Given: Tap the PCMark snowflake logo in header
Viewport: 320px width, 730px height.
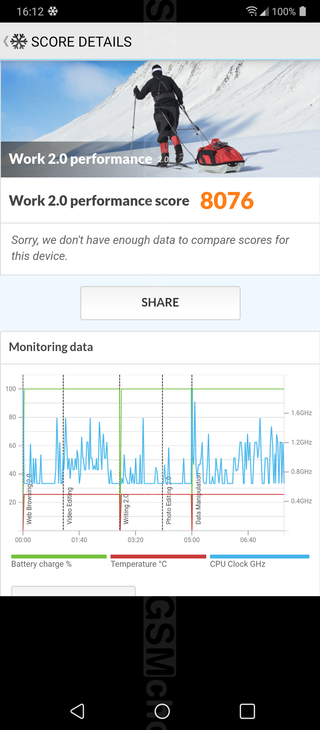Looking at the screenshot, I should point(19,41).
